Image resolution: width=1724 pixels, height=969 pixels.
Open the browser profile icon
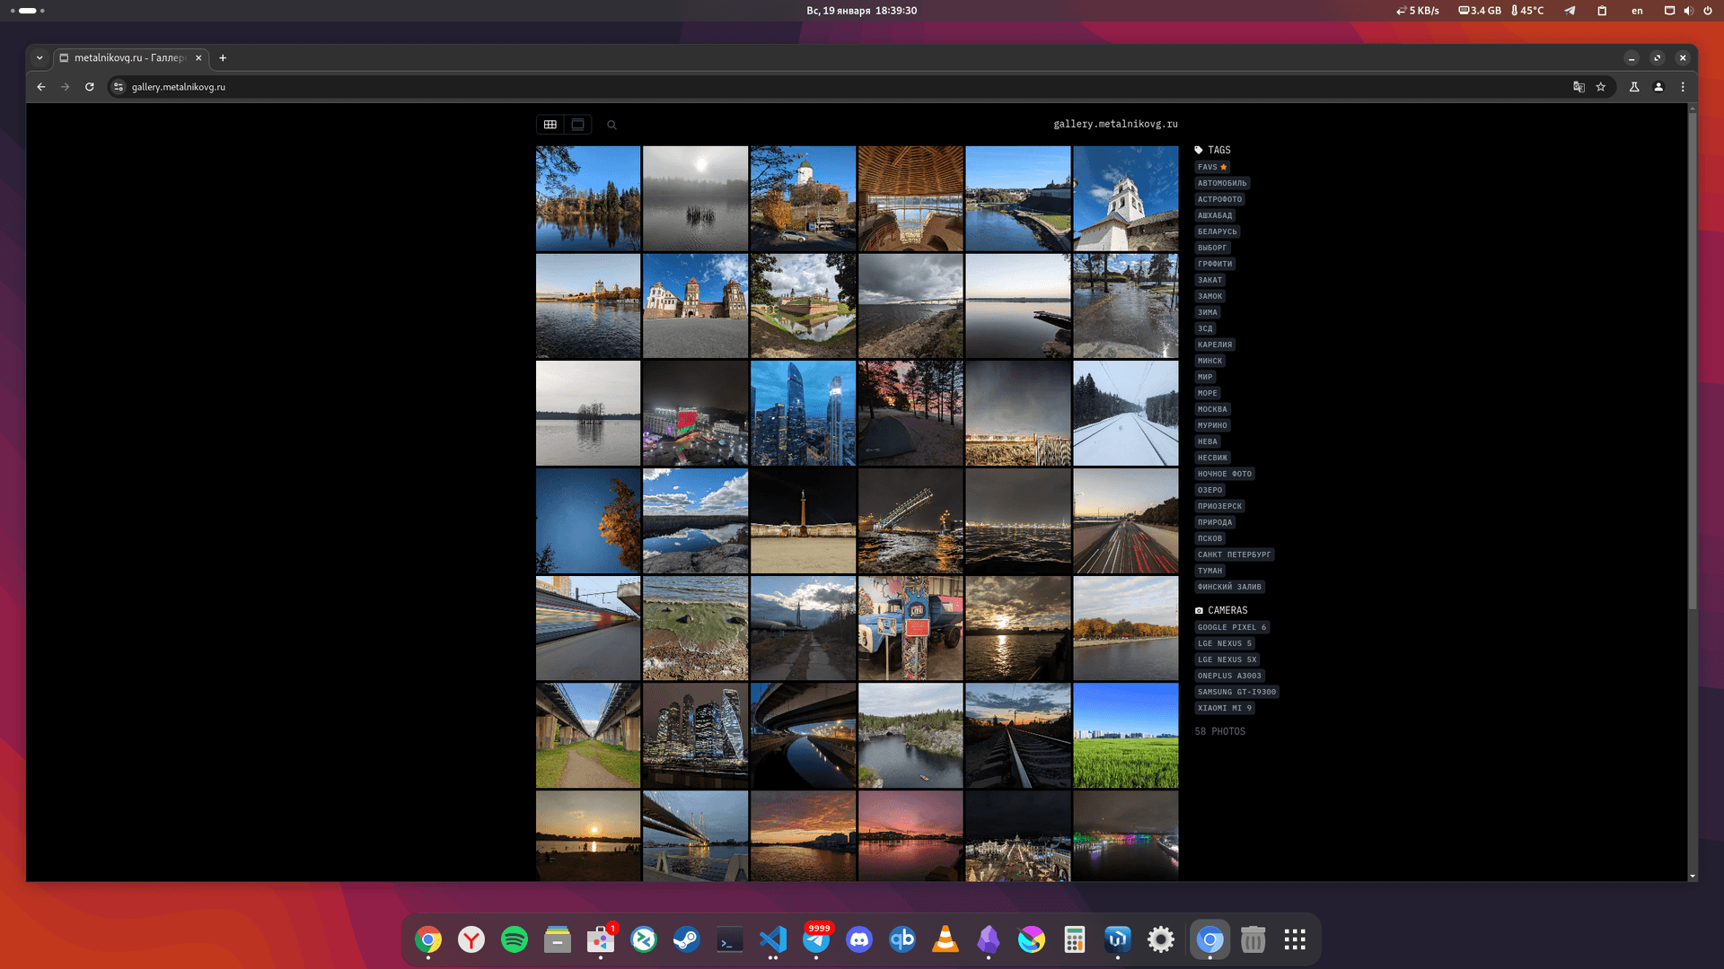tap(1658, 87)
